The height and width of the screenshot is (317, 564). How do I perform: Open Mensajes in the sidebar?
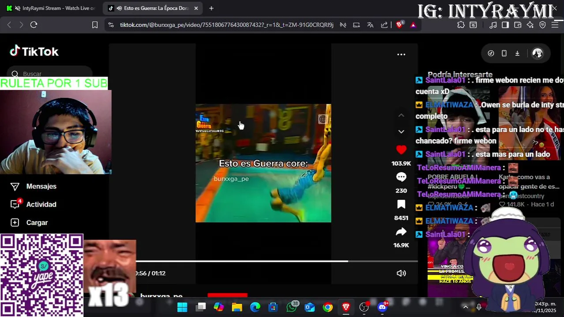(34, 186)
